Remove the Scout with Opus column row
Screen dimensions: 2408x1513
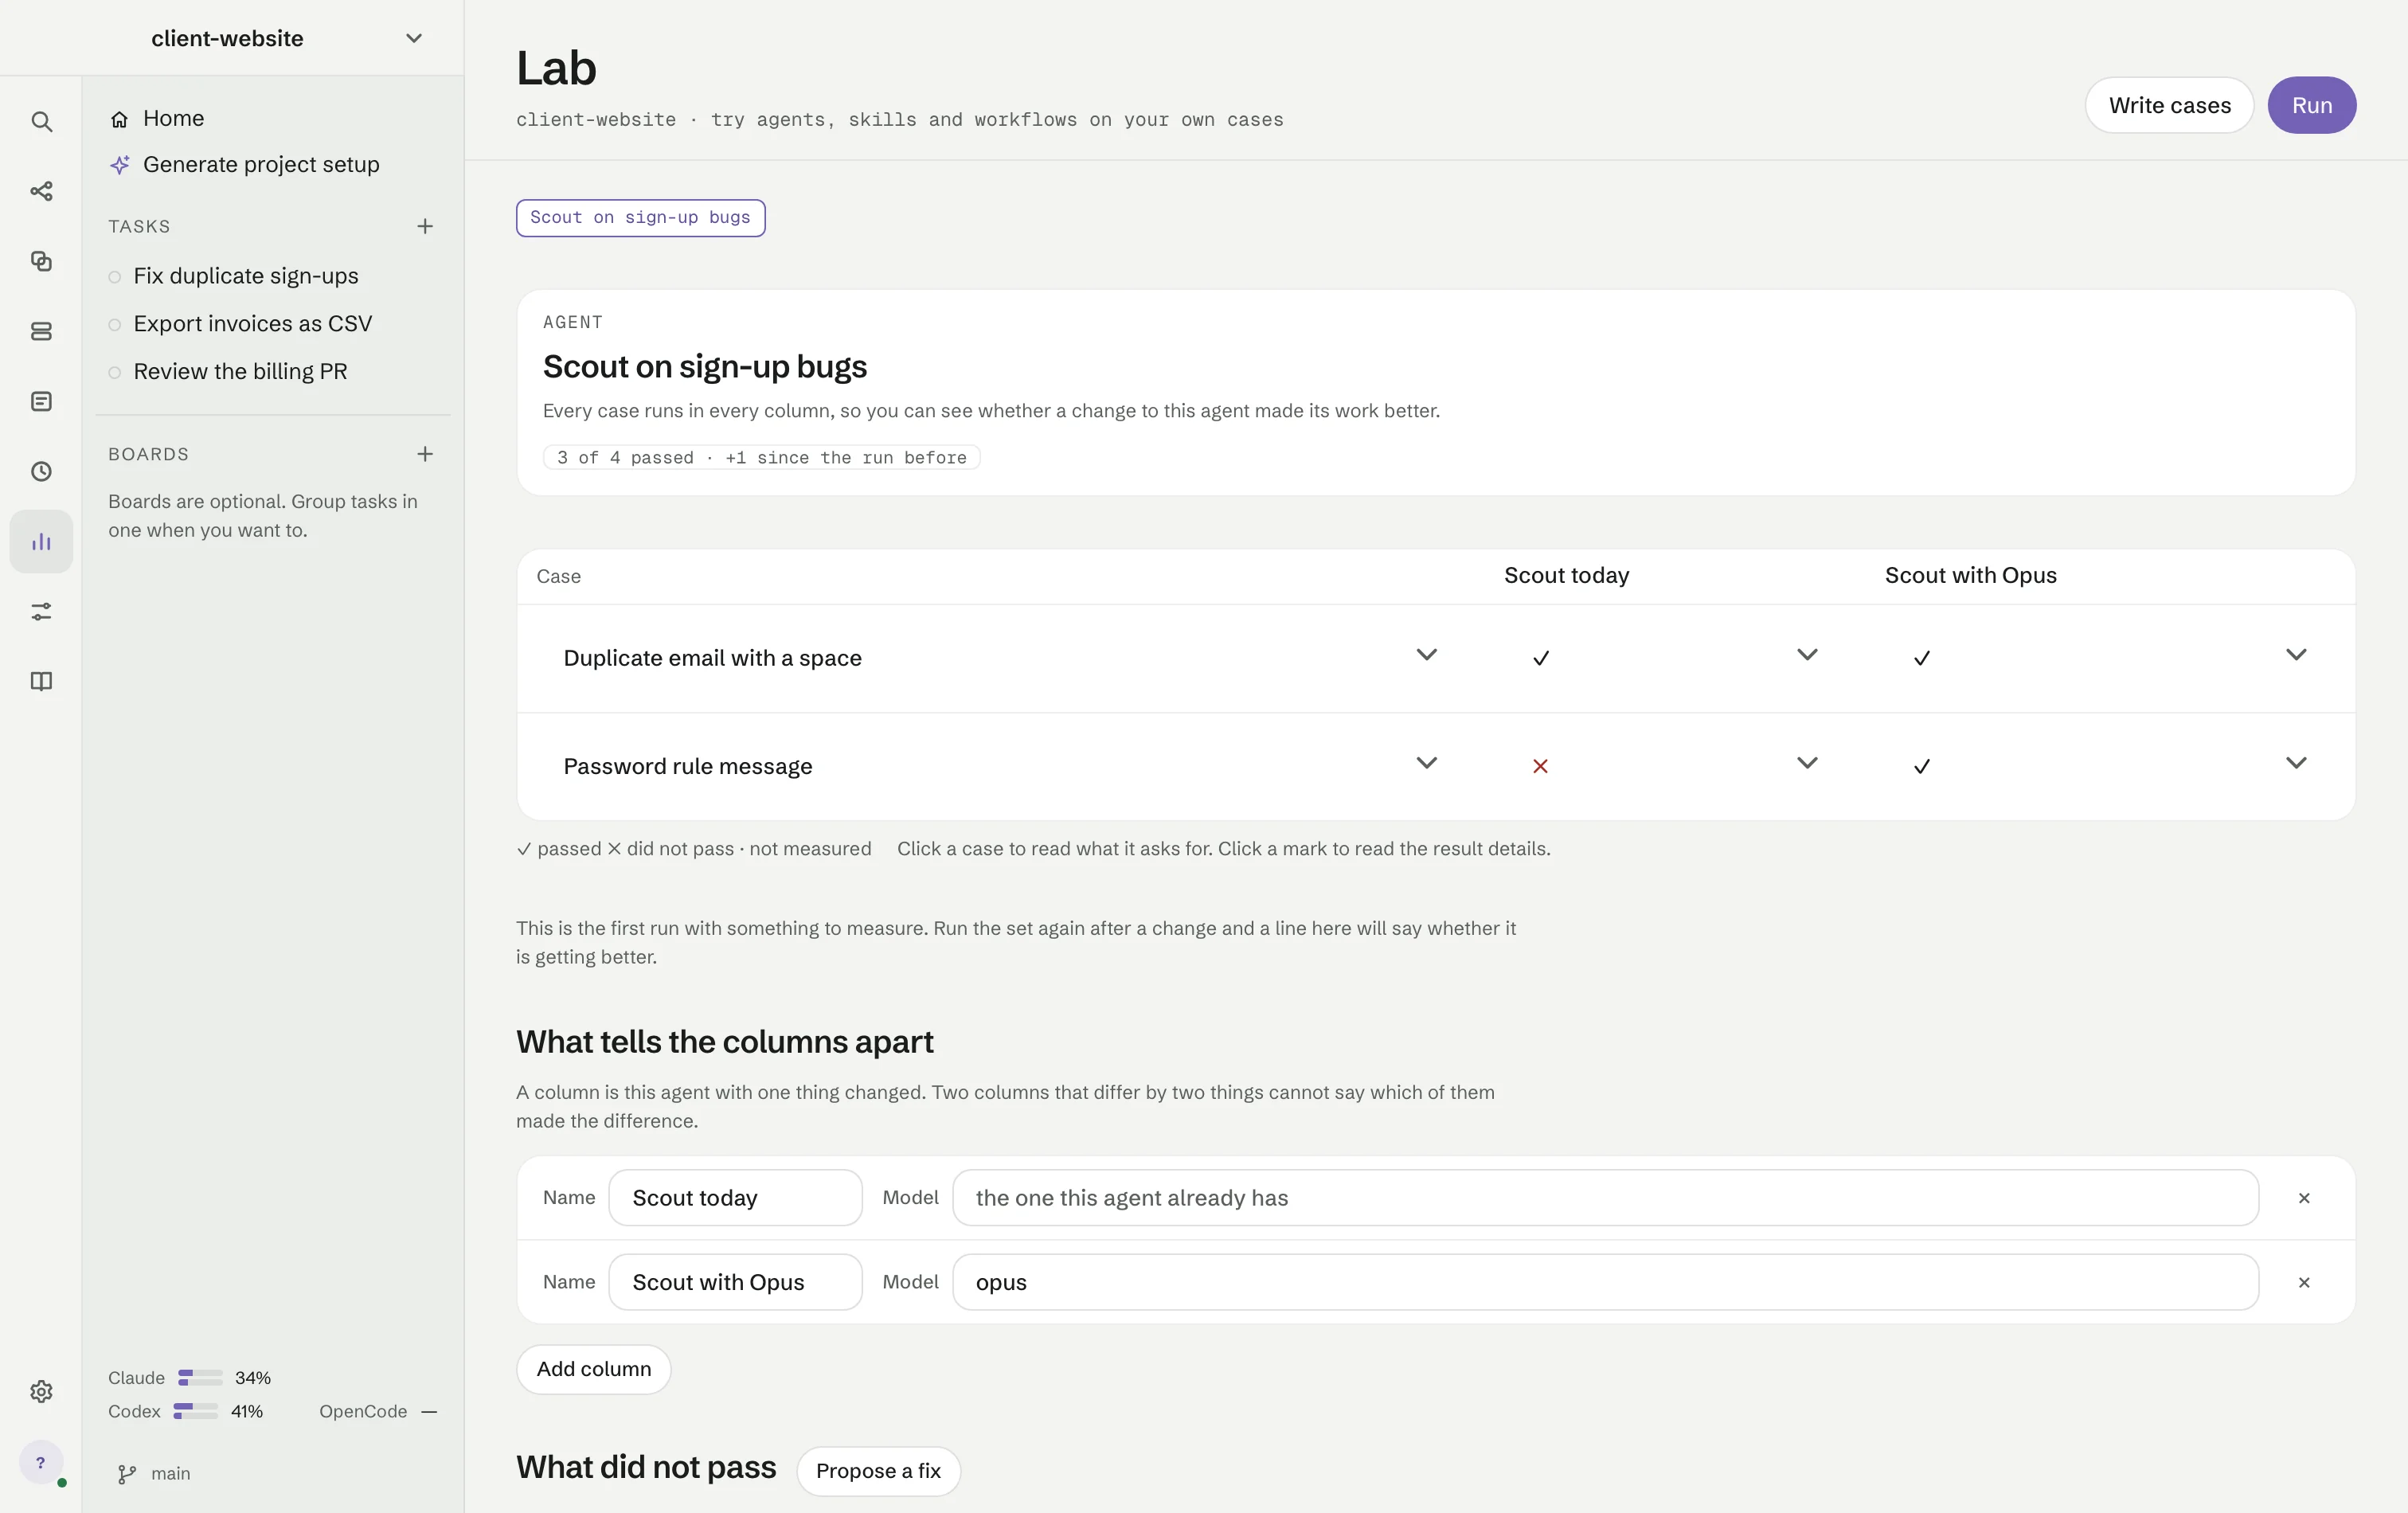coord(2304,1282)
